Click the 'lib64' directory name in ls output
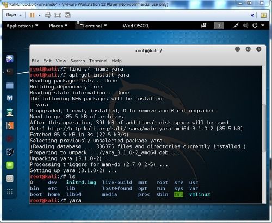Image resolution: width=272 pixels, height=223 pixels. coord(73,195)
